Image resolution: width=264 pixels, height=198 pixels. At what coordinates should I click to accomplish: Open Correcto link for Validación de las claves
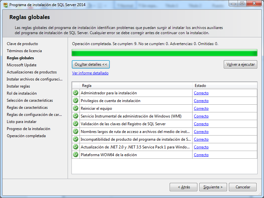(x=201, y=124)
